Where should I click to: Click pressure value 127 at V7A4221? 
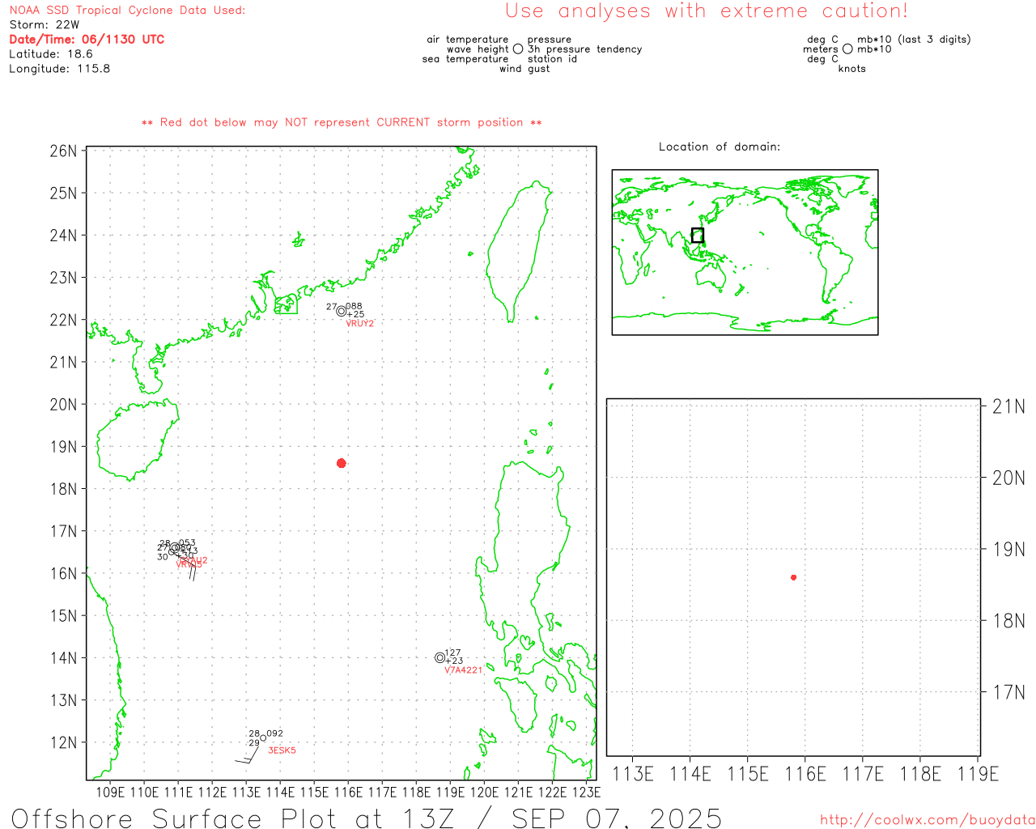(x=452, y=653)
